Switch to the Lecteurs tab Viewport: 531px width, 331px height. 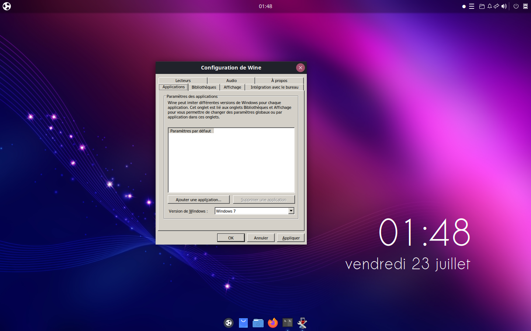pyautogui.click(x=183, y=81)
